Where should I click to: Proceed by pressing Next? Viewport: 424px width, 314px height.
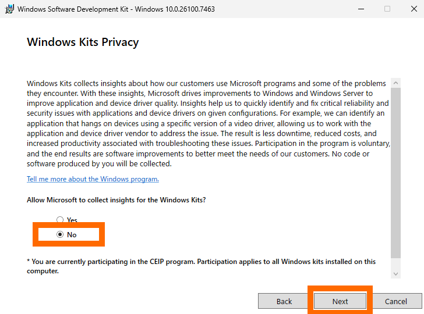coord(340,301)
